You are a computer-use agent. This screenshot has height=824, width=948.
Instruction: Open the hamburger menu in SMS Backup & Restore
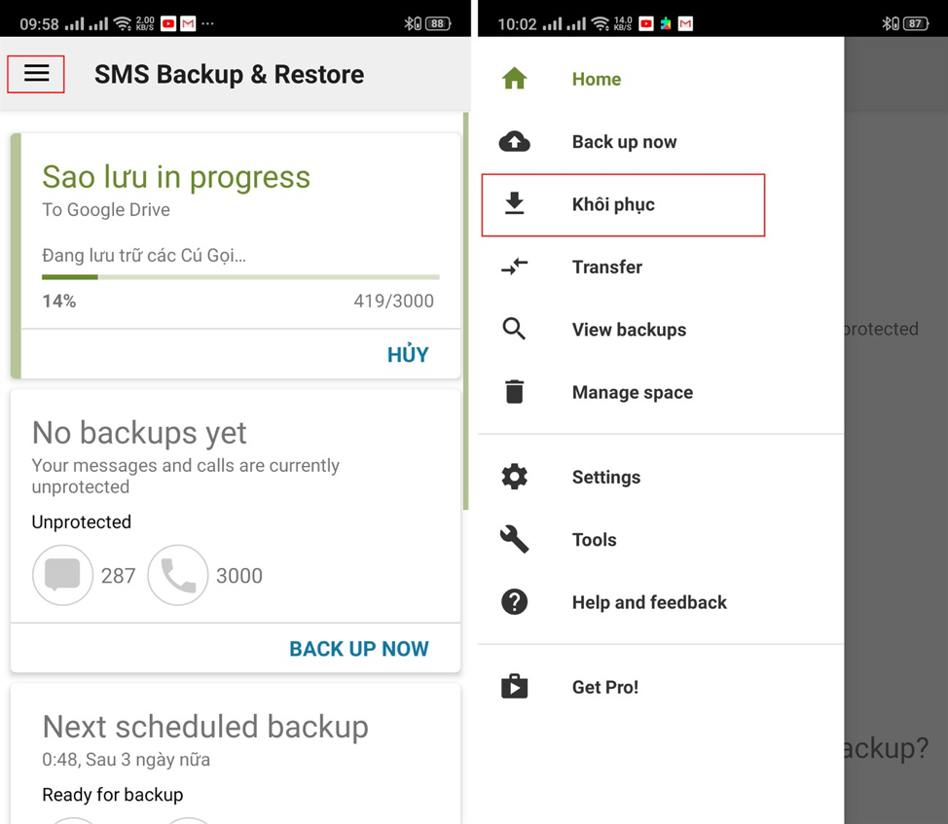click(x=36, y=74)
